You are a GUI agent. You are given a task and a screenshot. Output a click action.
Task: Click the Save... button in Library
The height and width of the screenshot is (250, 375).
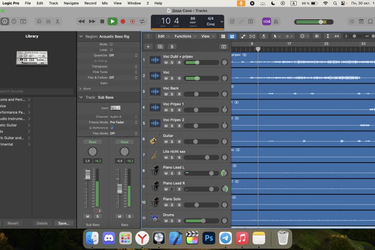point(64,223)
